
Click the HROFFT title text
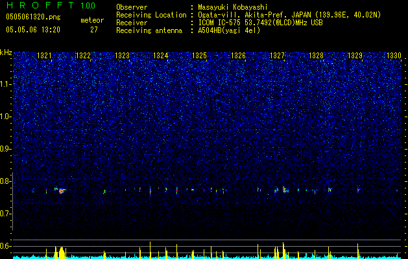(40, 5)
